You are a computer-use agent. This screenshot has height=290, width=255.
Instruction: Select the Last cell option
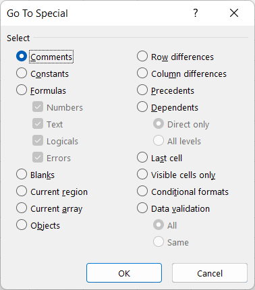pyautogui.click(x=142, y=157)
